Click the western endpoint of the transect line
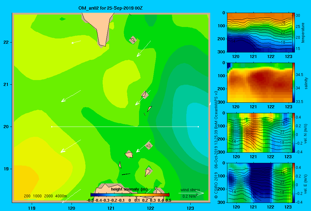Image resolution: width=311 pixels, height=211 pixels. 52,127
